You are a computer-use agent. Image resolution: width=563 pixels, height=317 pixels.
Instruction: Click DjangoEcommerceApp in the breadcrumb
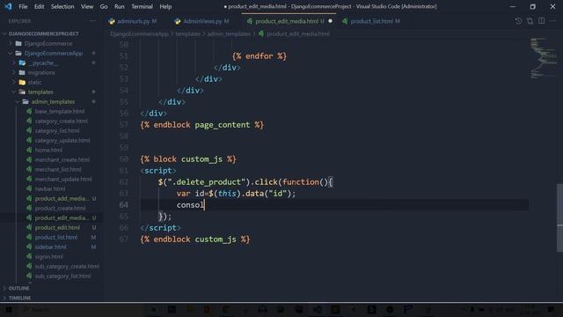coord(139,33)
